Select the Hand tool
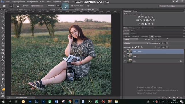This screenshot has height=104, width=185. (x=3, y=79)
